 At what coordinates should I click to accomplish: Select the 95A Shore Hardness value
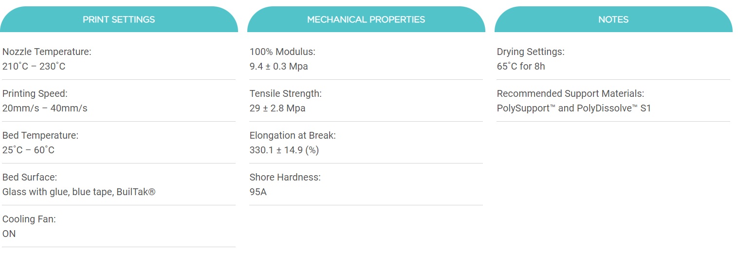pyautogui.click(x=258, y=192)
